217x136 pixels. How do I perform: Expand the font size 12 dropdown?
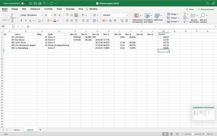[48, 15]
